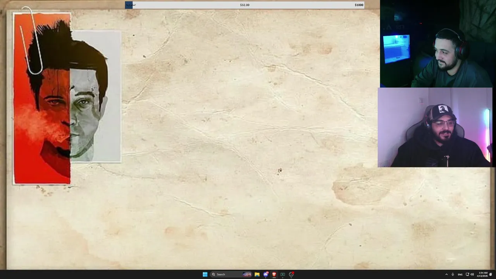Open the circular red-badged taskbar app
This screenshot has width=496, height=279.
coord(291,274)
